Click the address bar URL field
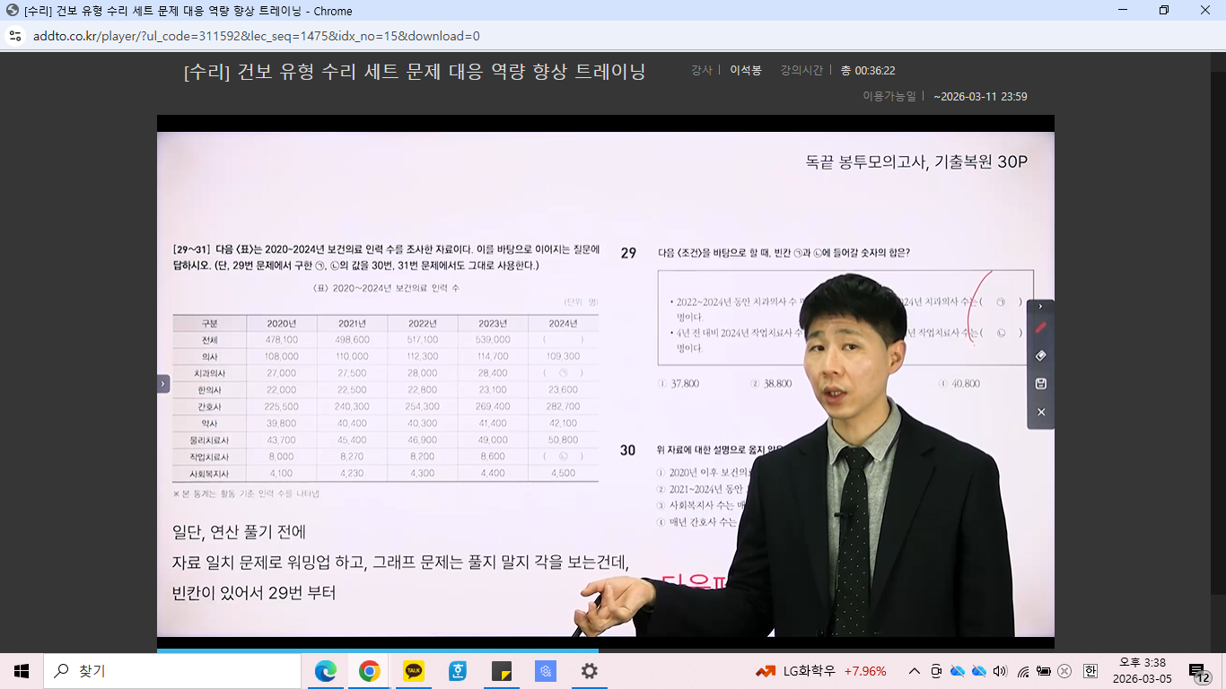1226x689 pixels. [x=256, y=36]
